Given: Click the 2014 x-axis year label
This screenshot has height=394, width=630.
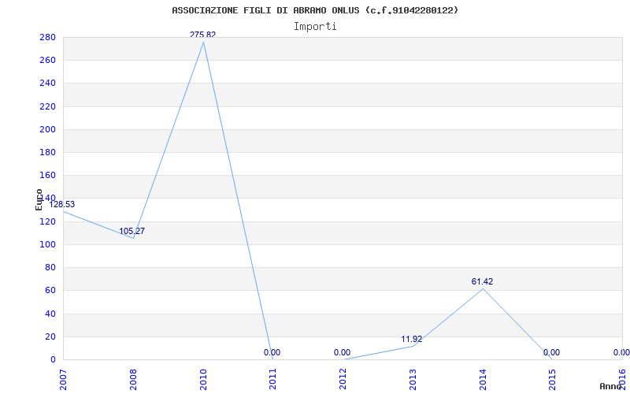Looking at the screenshot, I should point(483,380).
